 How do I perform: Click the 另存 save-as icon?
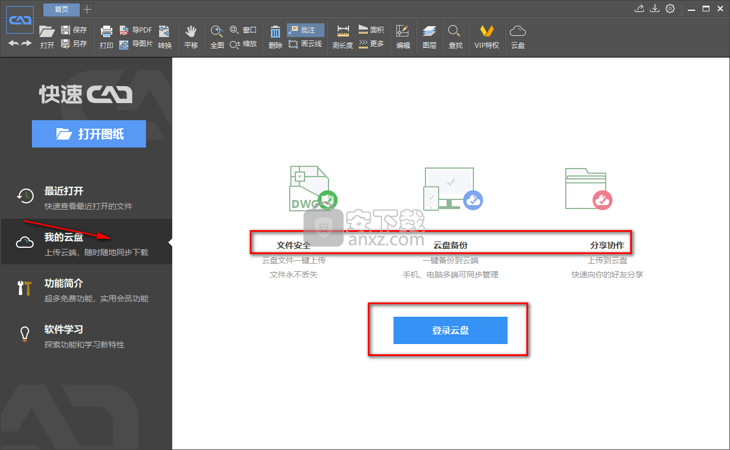pos(66,44)
